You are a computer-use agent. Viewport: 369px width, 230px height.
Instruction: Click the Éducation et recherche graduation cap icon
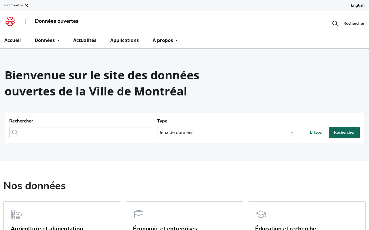261,214
